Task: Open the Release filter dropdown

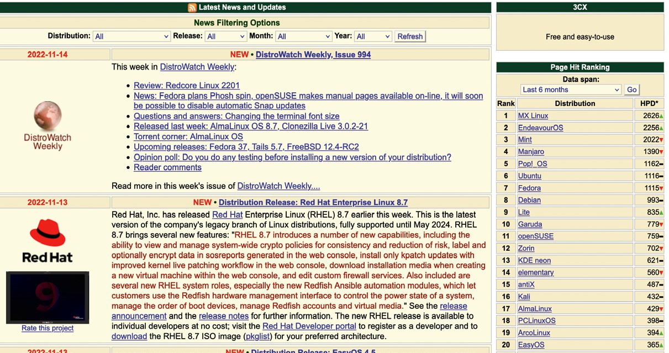Action: (x=225, y=36)
